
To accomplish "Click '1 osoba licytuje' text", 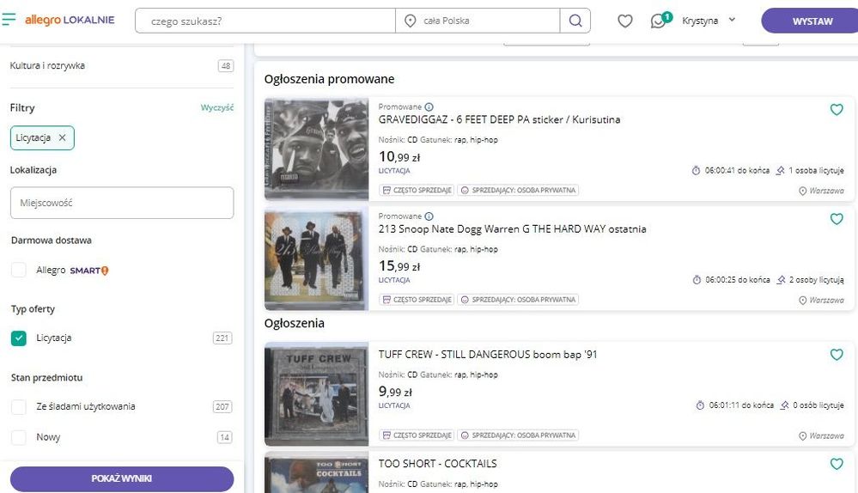I will (x=816, y=171).
